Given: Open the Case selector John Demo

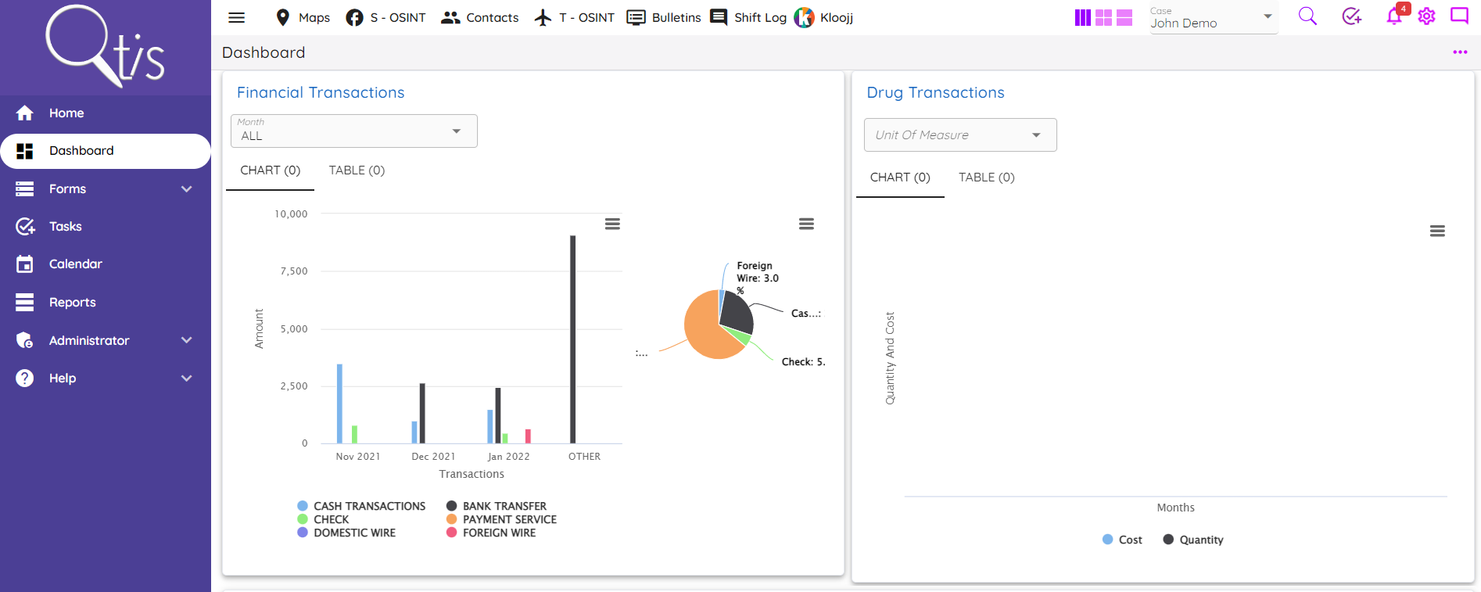Looking at the screenshot, I should [x=1210, y=17].
